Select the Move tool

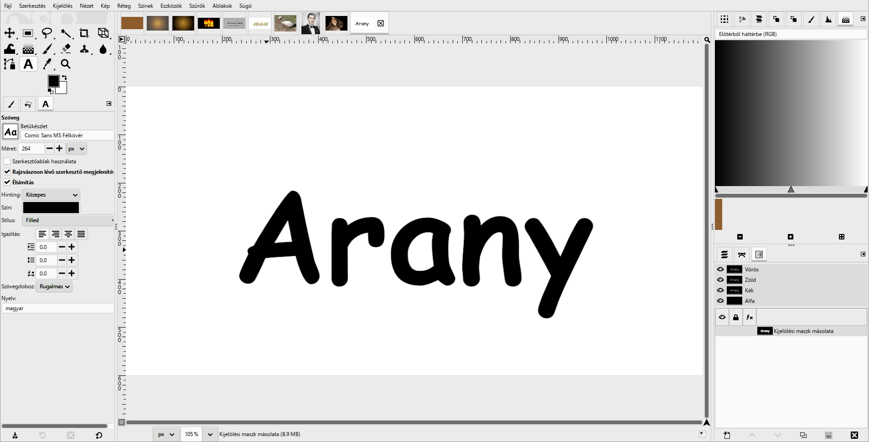(10, 33)
